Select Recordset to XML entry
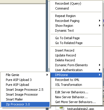 pyautogui.click(x=76, y=80)
